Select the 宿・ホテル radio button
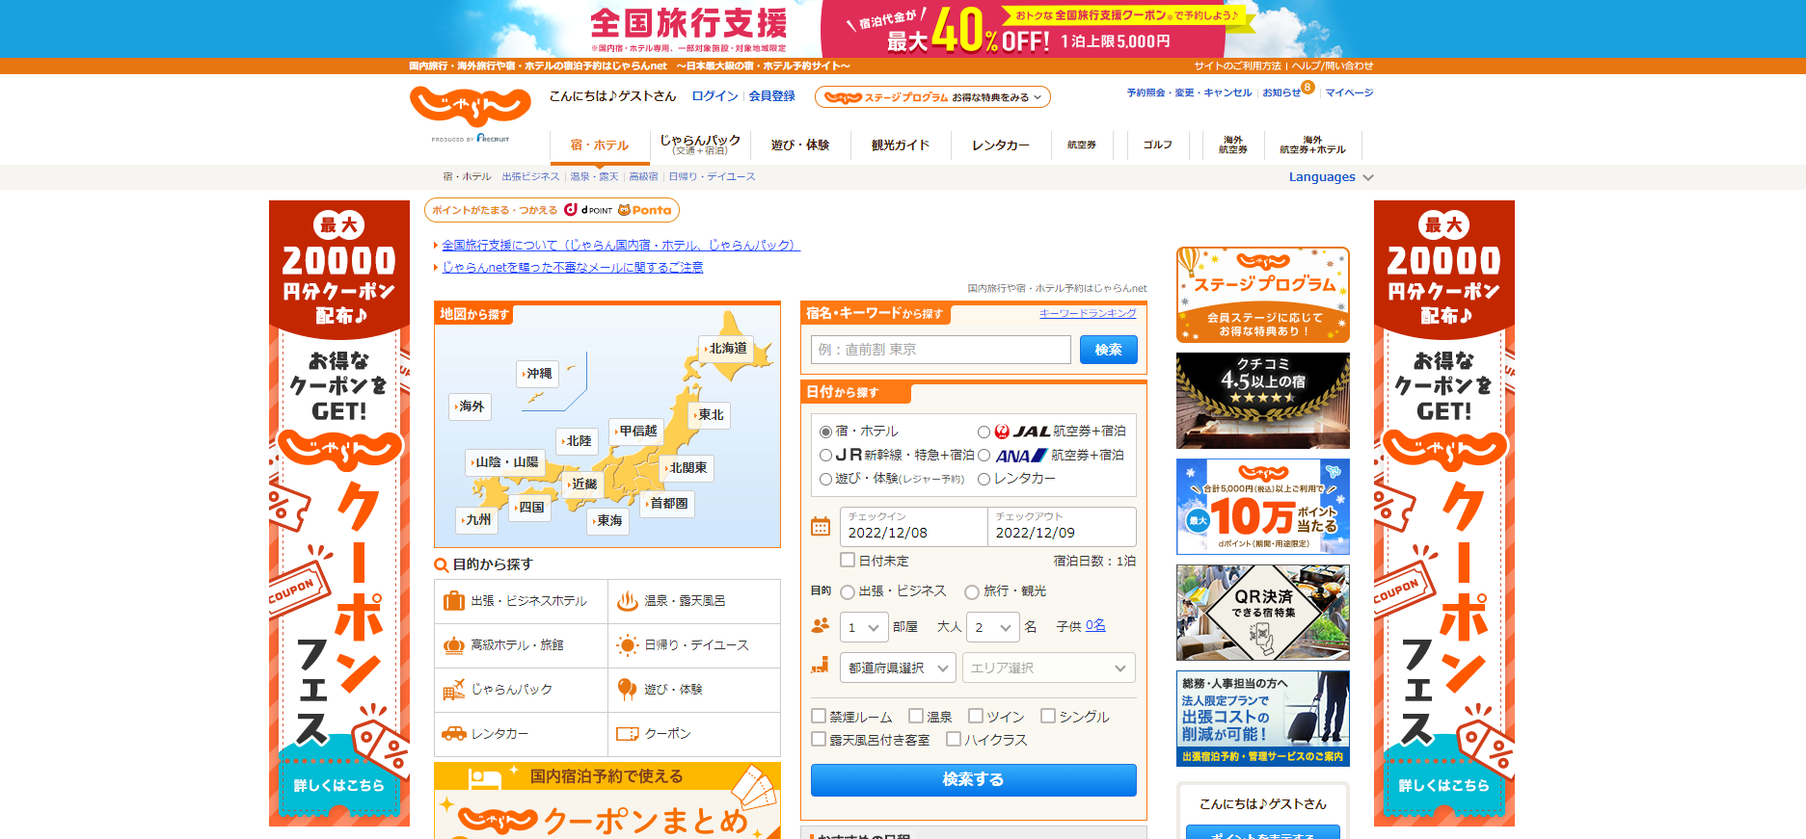The height and width of the screenshot is (839, 1806). 826,432
